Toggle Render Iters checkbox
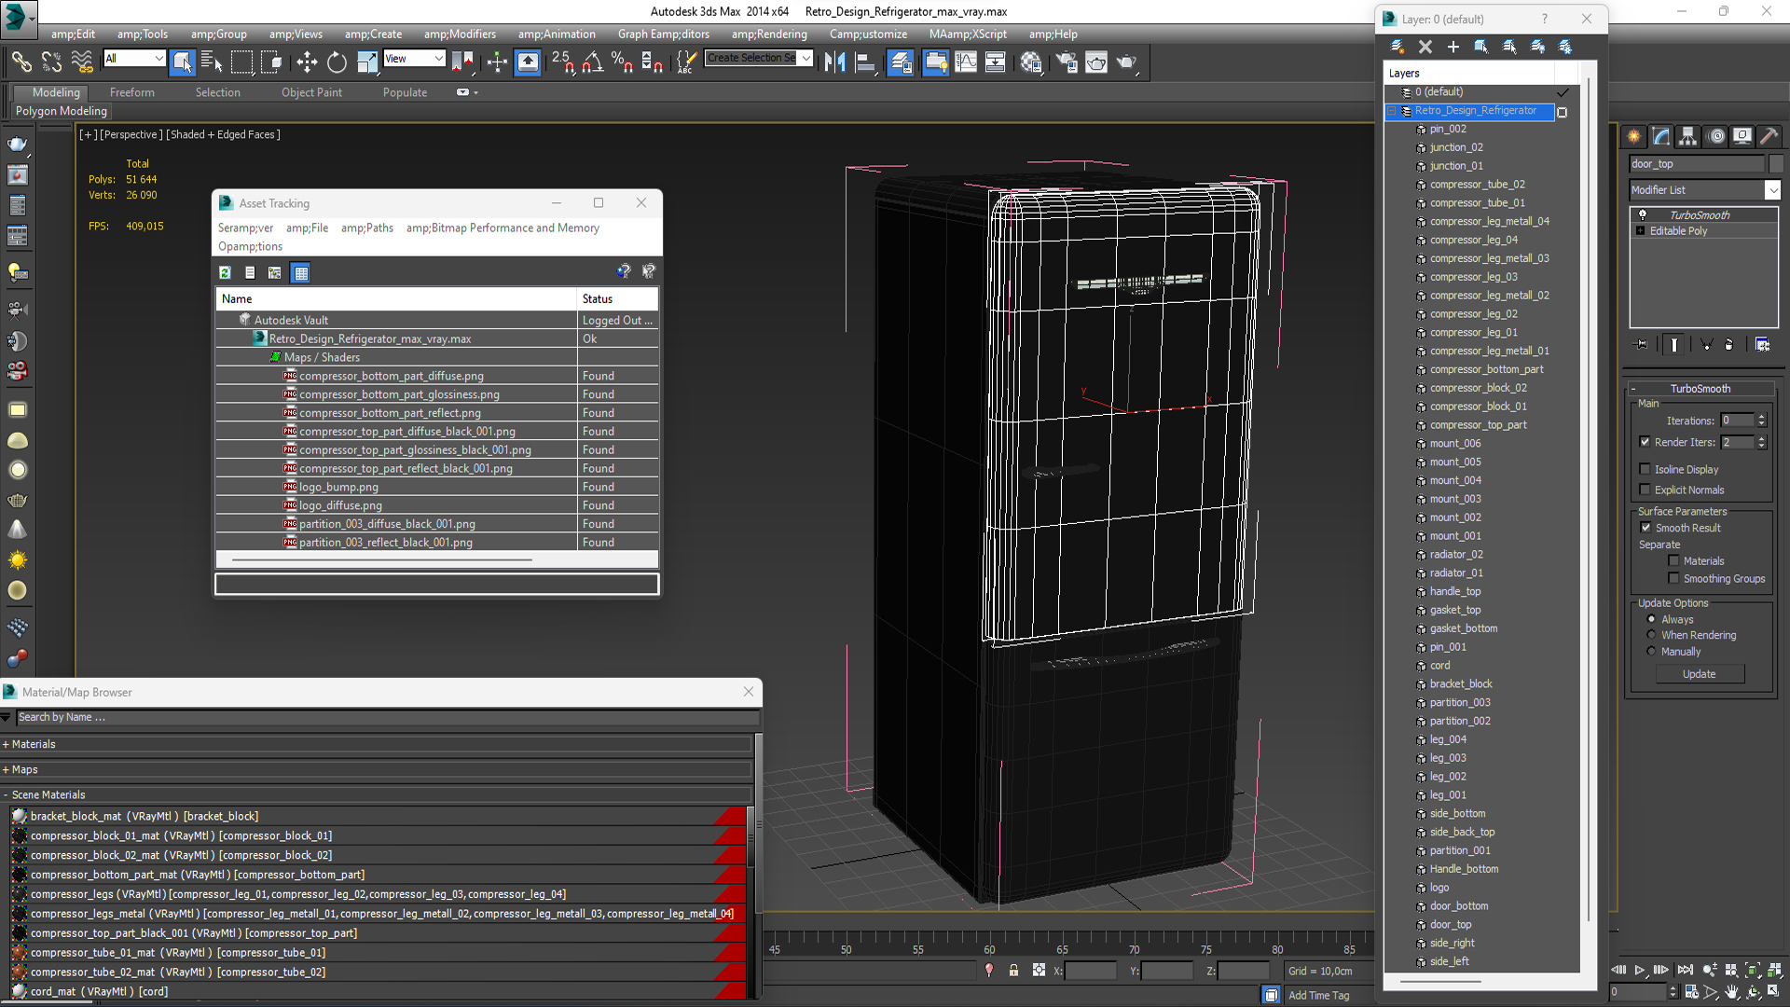The height and width of the screenshot is (1007, 1790). tap(1645, 442)
